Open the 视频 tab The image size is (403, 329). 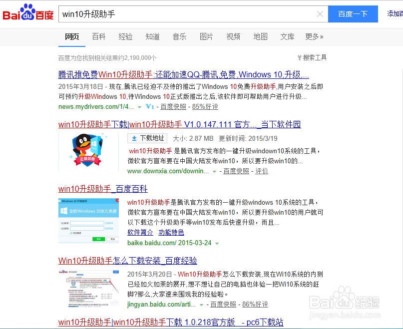point(233,37)
